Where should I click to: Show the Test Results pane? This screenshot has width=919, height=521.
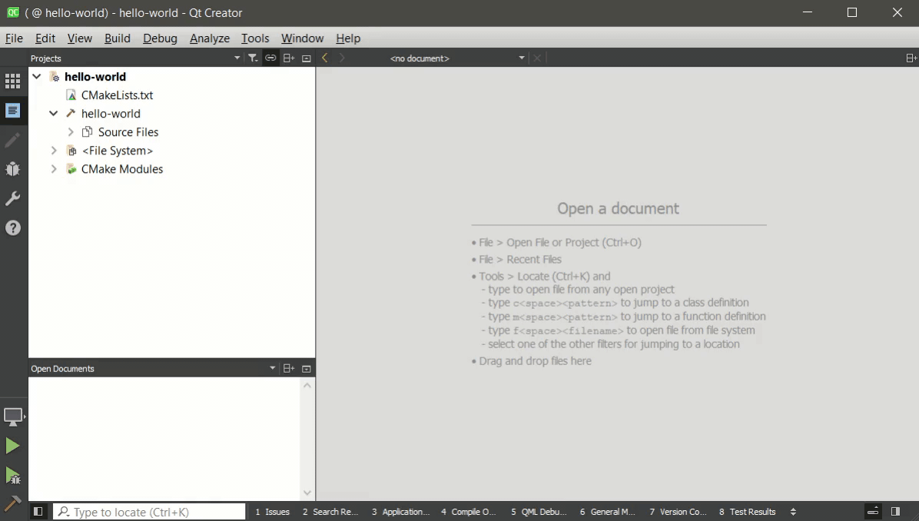748,512
